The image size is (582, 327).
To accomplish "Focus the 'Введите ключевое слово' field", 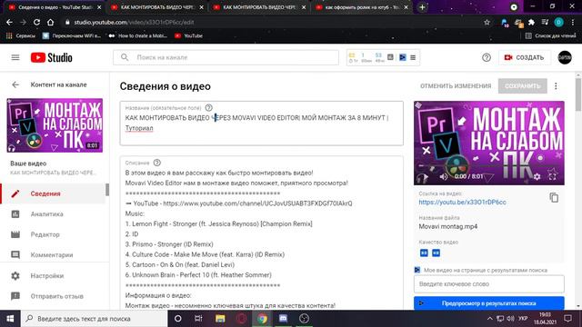I will (489, 284).
